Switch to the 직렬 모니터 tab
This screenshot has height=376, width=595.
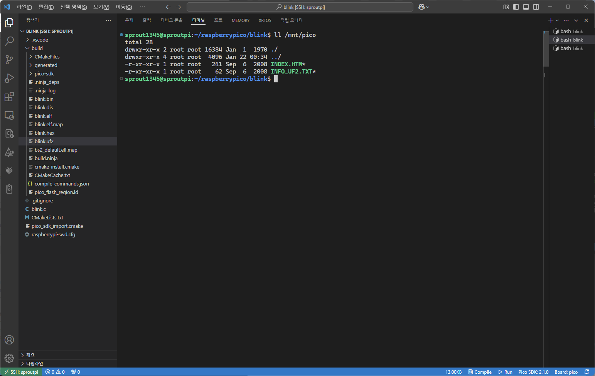pyautogui.click(x=292, y=20)
